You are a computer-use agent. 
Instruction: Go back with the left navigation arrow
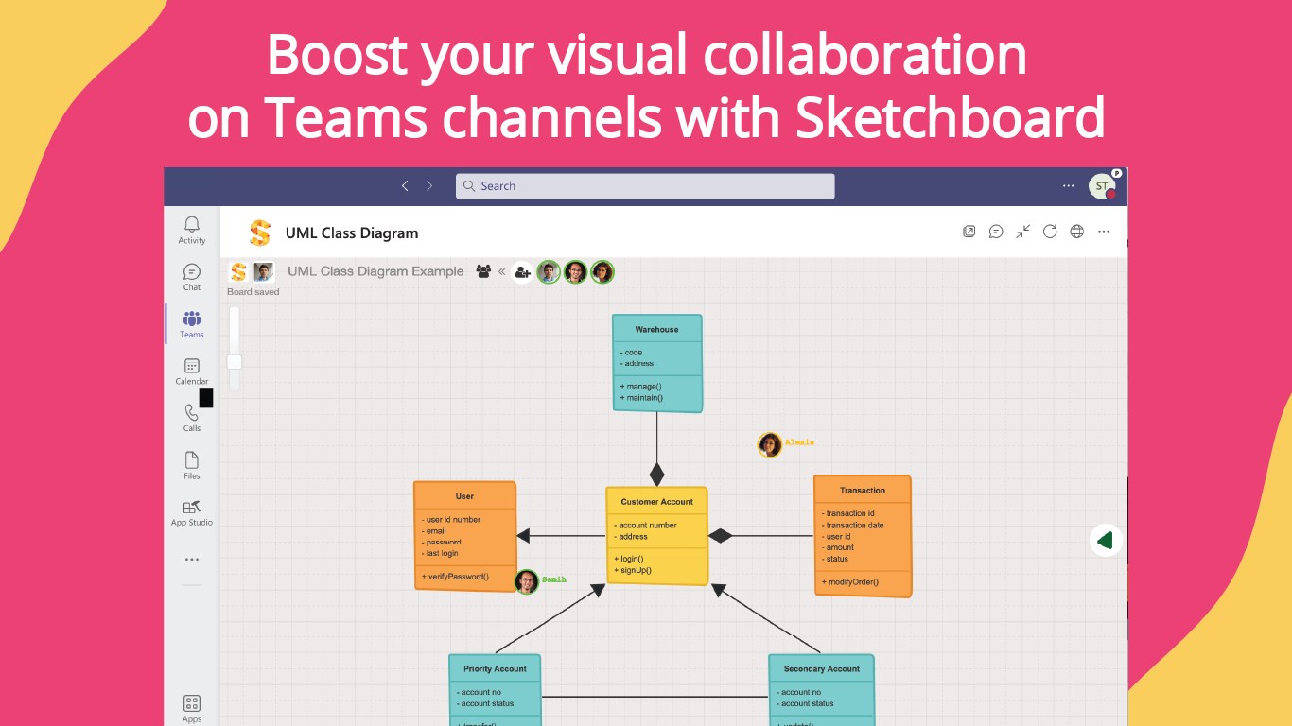405,186
